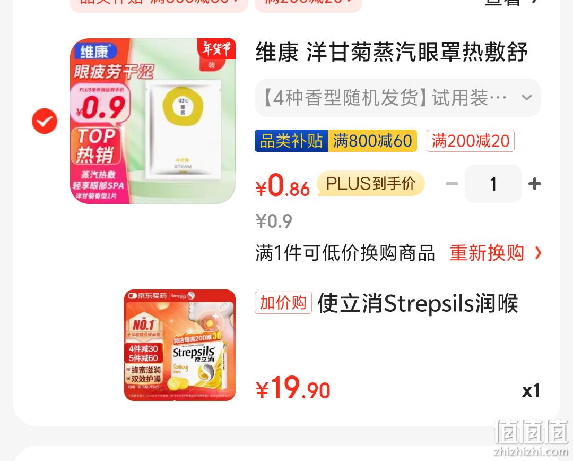
Task: Click the quantity field showing 1
Action: pos(493,184)
